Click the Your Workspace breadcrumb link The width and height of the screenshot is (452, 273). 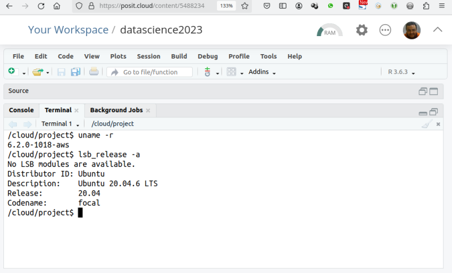click(x=68, y=30)
